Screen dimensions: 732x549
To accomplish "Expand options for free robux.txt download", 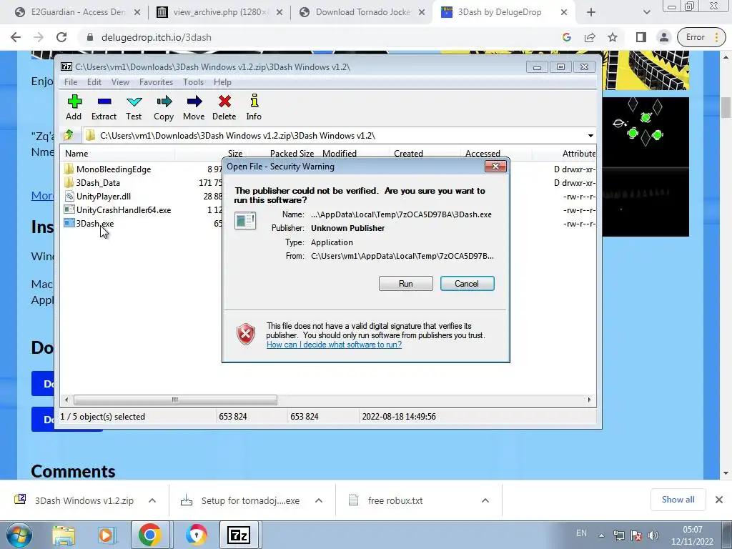I will tap(485, 500).
